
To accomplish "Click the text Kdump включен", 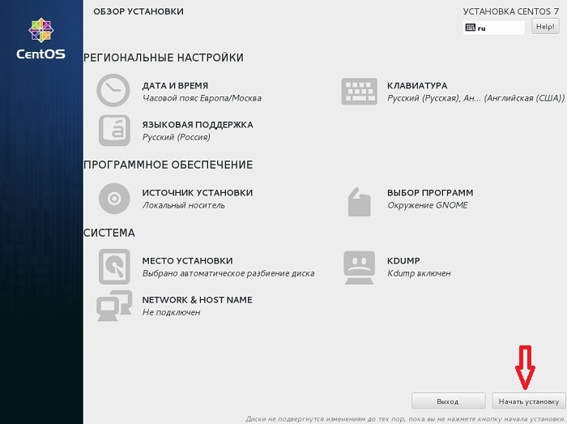I will (x=419, y=273).
